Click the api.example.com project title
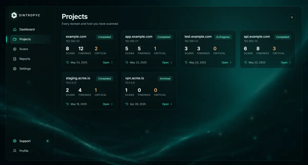 click(257, 36)
